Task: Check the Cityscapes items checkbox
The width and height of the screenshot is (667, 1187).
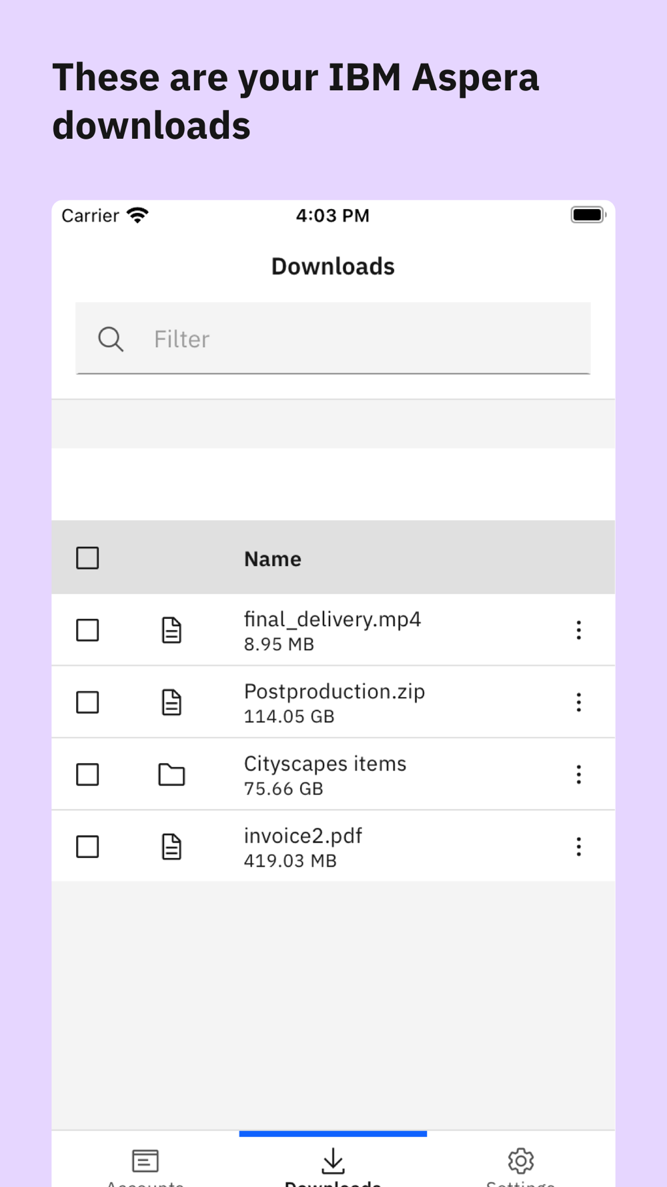Action: [x=87, y=774]
